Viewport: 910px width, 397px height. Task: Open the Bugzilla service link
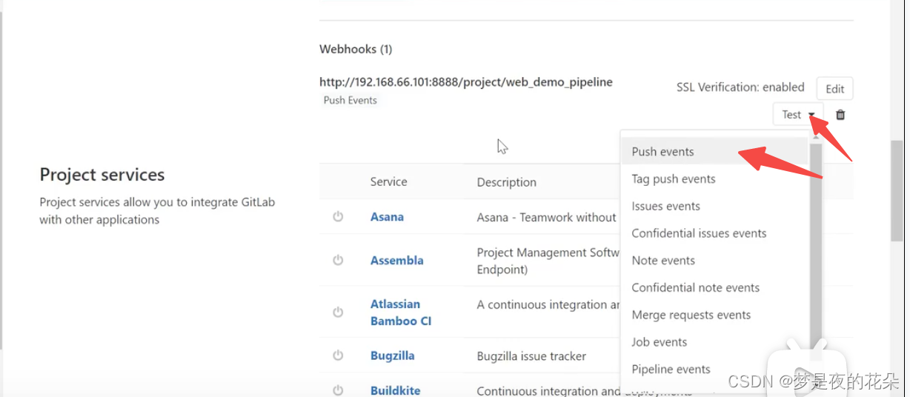392,356
